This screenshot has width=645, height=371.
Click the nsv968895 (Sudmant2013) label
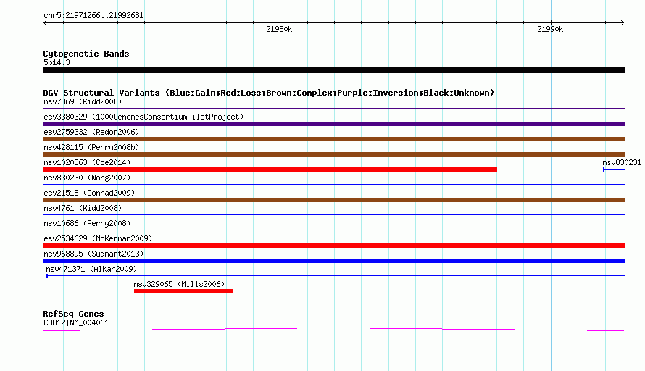[93, 254]
